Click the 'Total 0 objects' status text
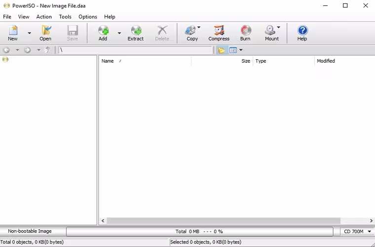Screen dimensions: 375x247 [32, 242]
